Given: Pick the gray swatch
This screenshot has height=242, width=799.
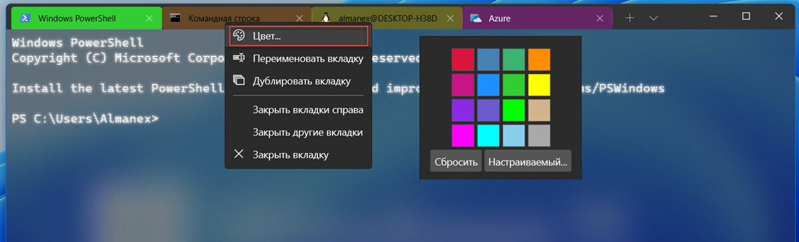Looking at the screenshot, I should (539, 135).
